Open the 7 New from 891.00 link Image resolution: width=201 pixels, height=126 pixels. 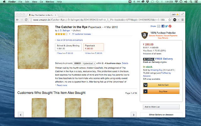[65, 53]
